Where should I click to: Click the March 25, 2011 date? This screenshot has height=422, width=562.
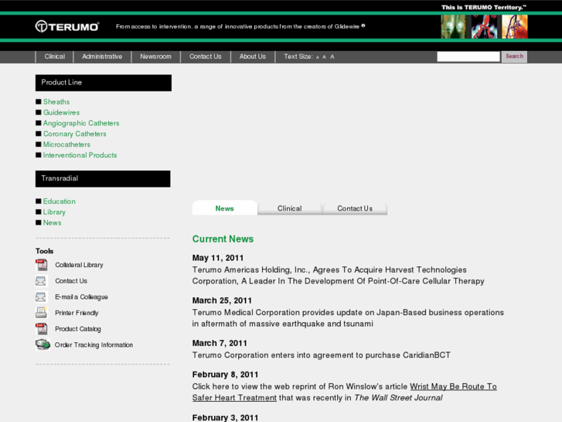pos(222,300)
